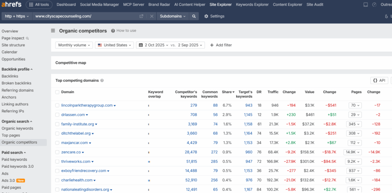Click the gauge icon in top bar
The height and width of the screenshot is (193, 392).
pos(374,5)
